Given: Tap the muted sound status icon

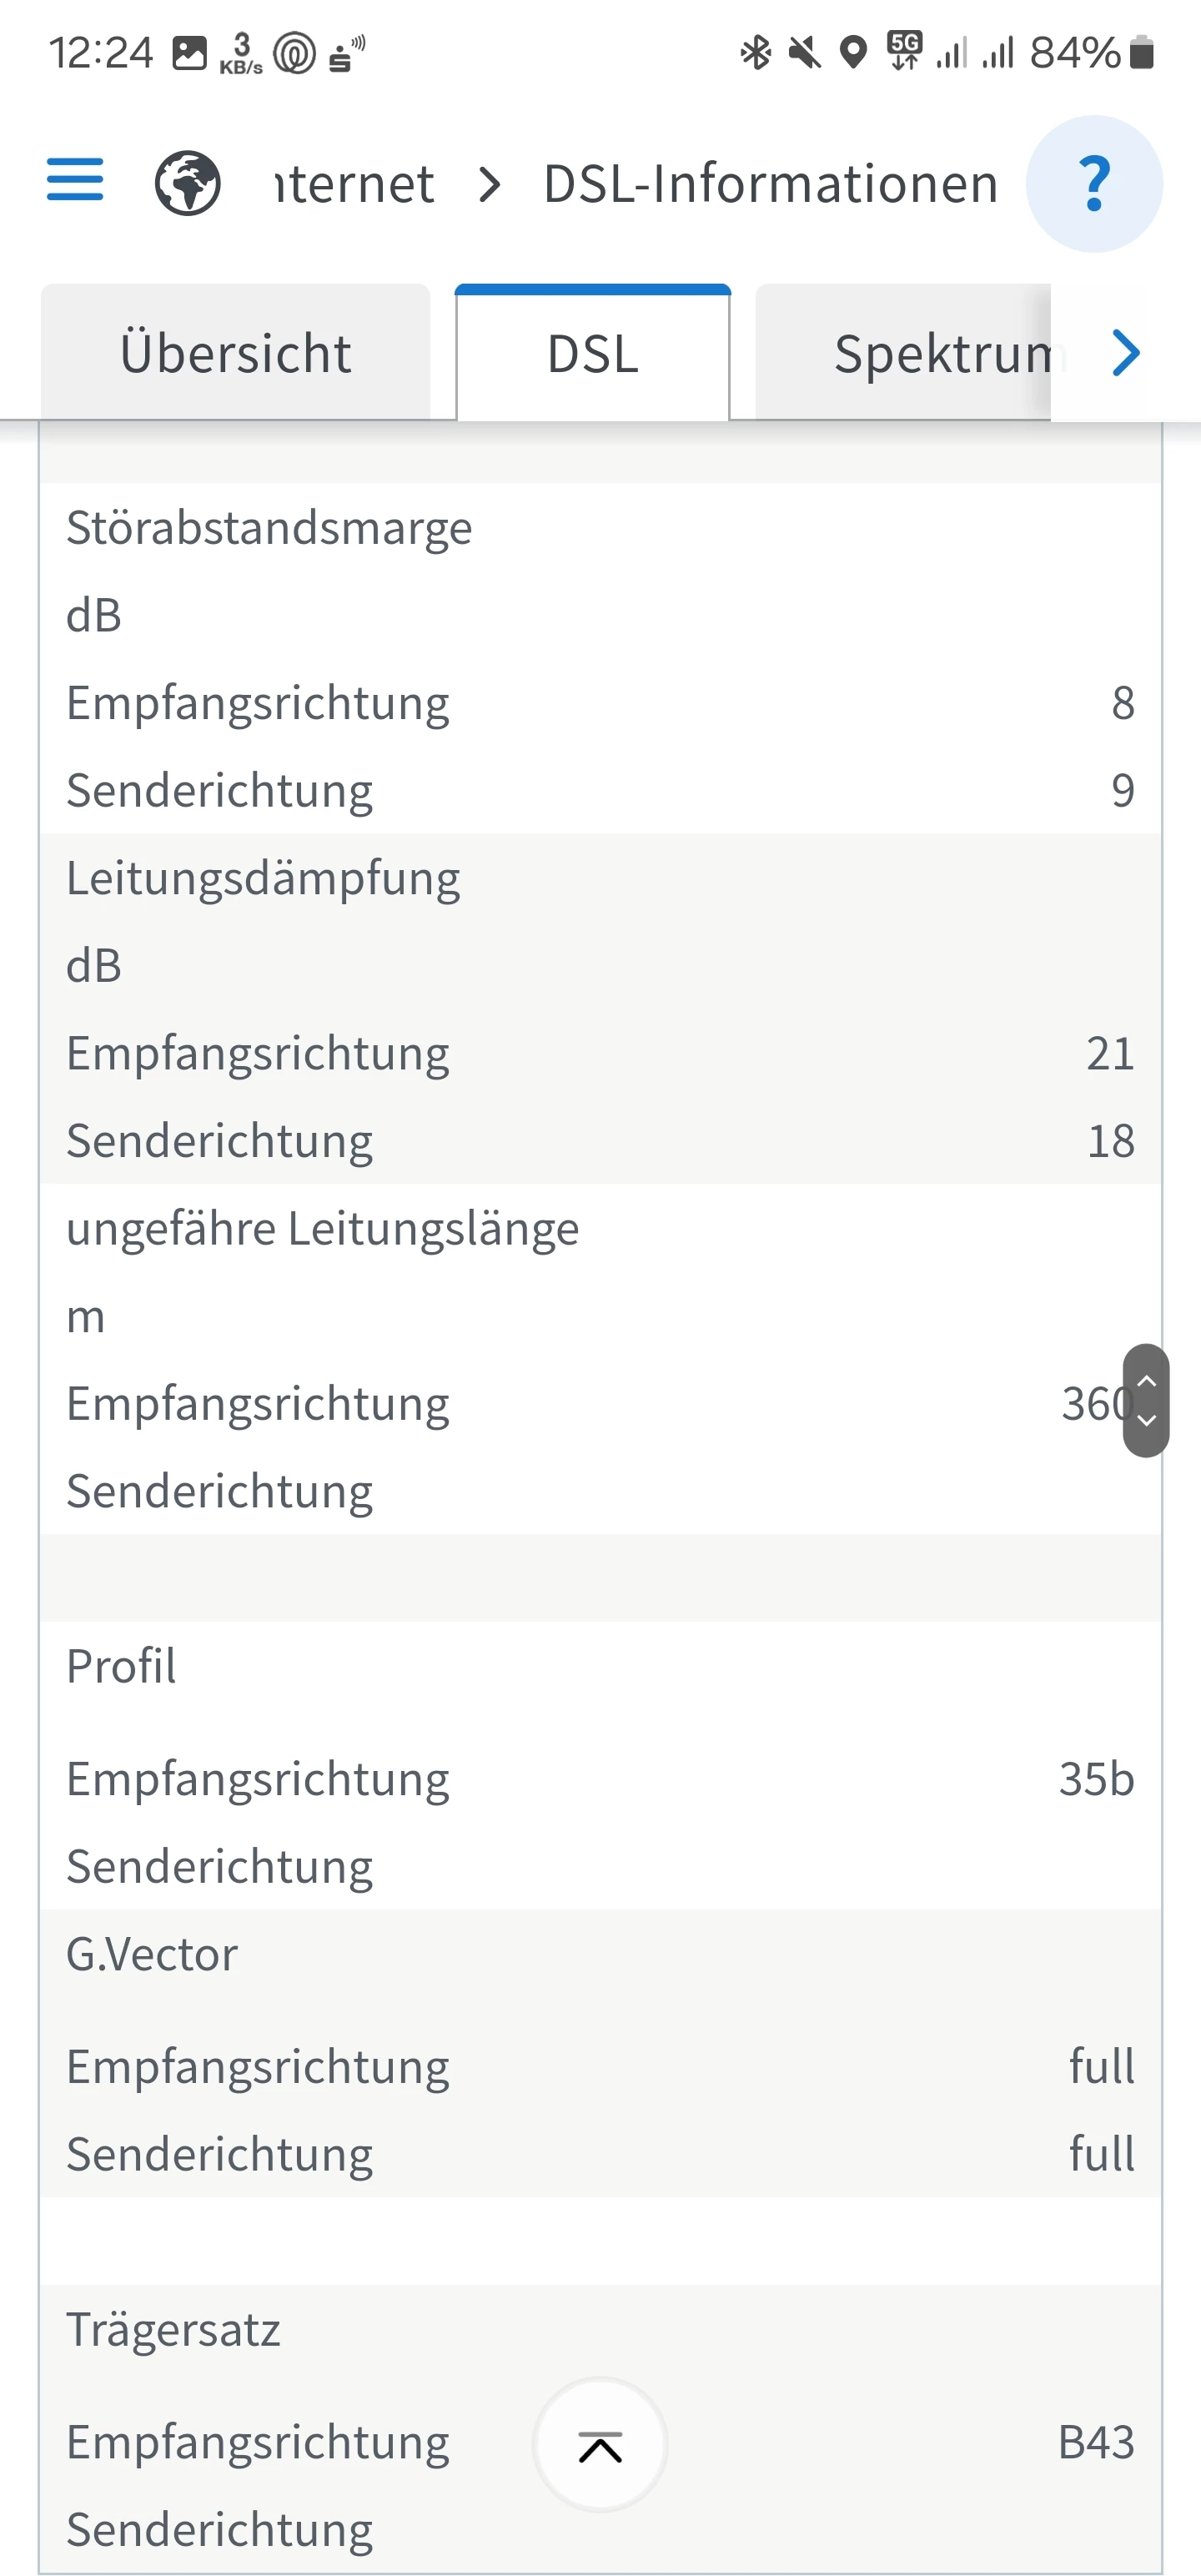Looking at the screenshot, I should [x=804, y=52].
